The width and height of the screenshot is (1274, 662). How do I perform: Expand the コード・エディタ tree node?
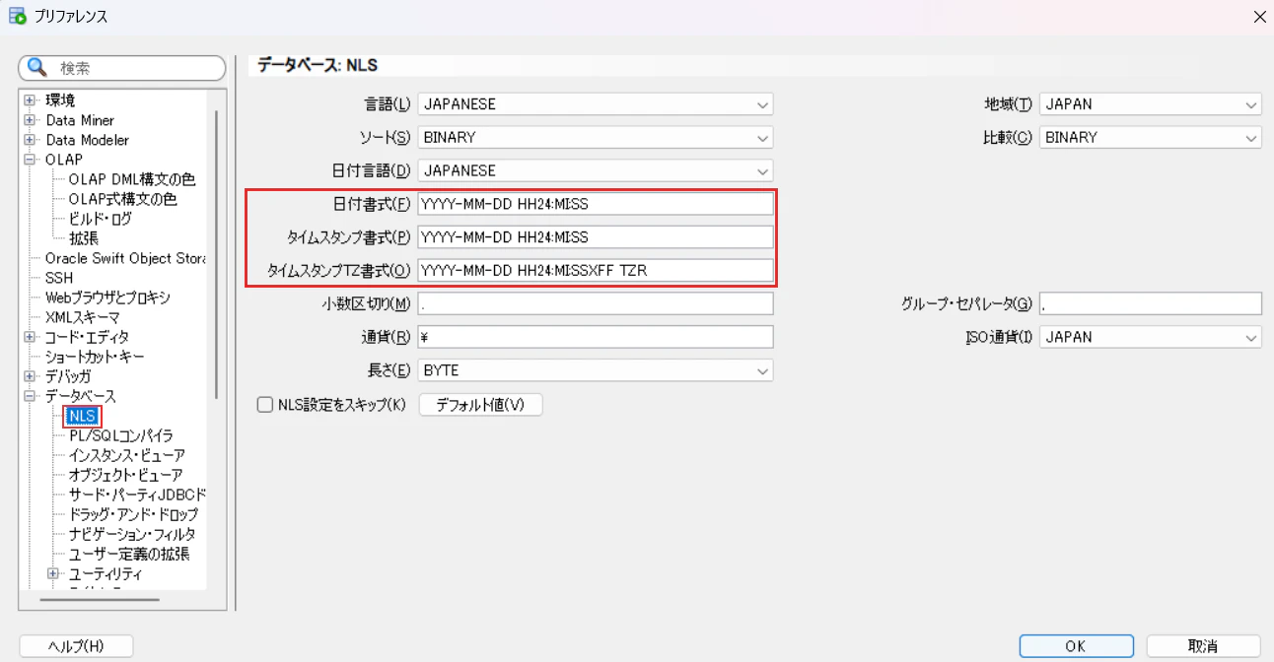point(30,337)
